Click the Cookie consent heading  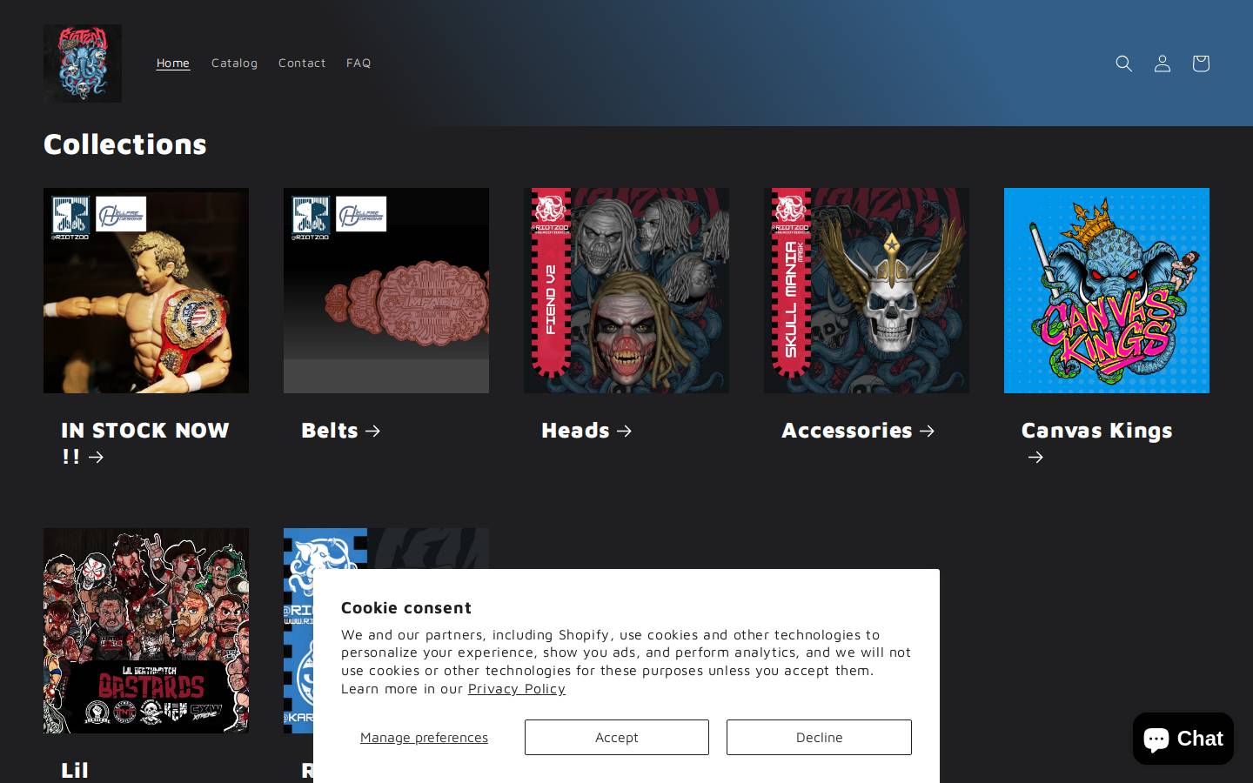(x=406, y=607)
